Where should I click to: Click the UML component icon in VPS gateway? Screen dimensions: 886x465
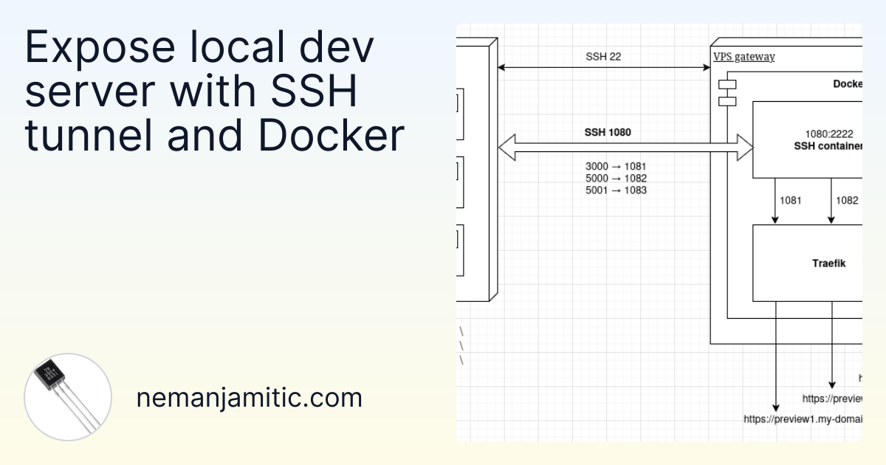coord(726,92)
